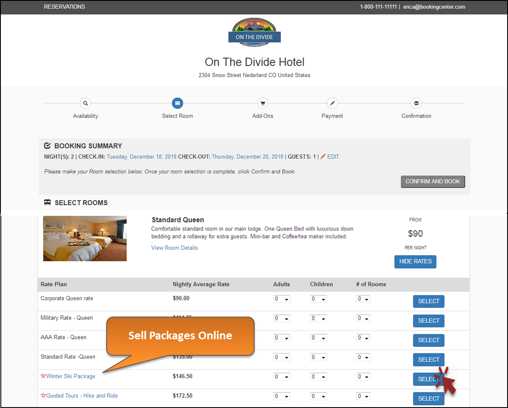This screenshot has height=408, width=508.
Task: Open number of rooms dropdown for Corporate Queen rate
Action: (x=363, y=299)
